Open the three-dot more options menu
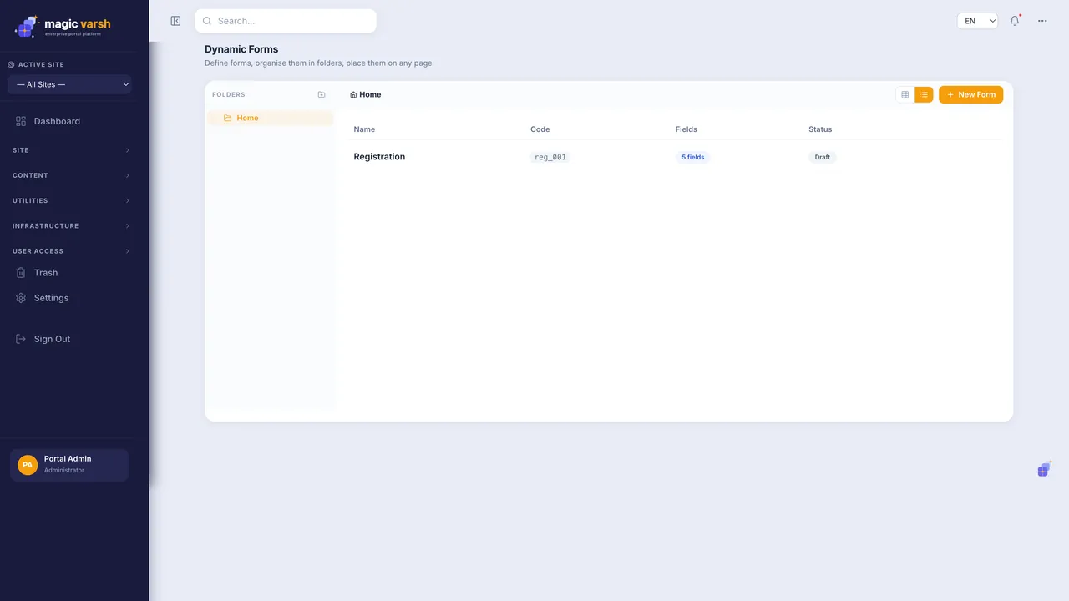 1042,21
